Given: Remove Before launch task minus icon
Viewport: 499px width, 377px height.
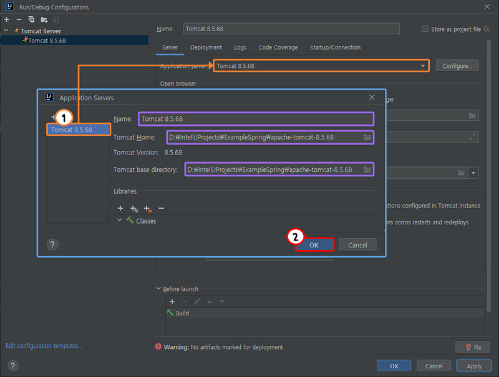Looking at the screenshot, I should click(185, 302).
